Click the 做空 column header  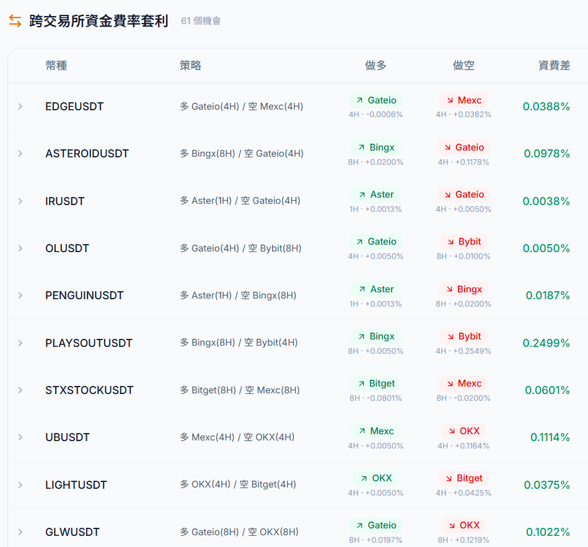[463, 65]
